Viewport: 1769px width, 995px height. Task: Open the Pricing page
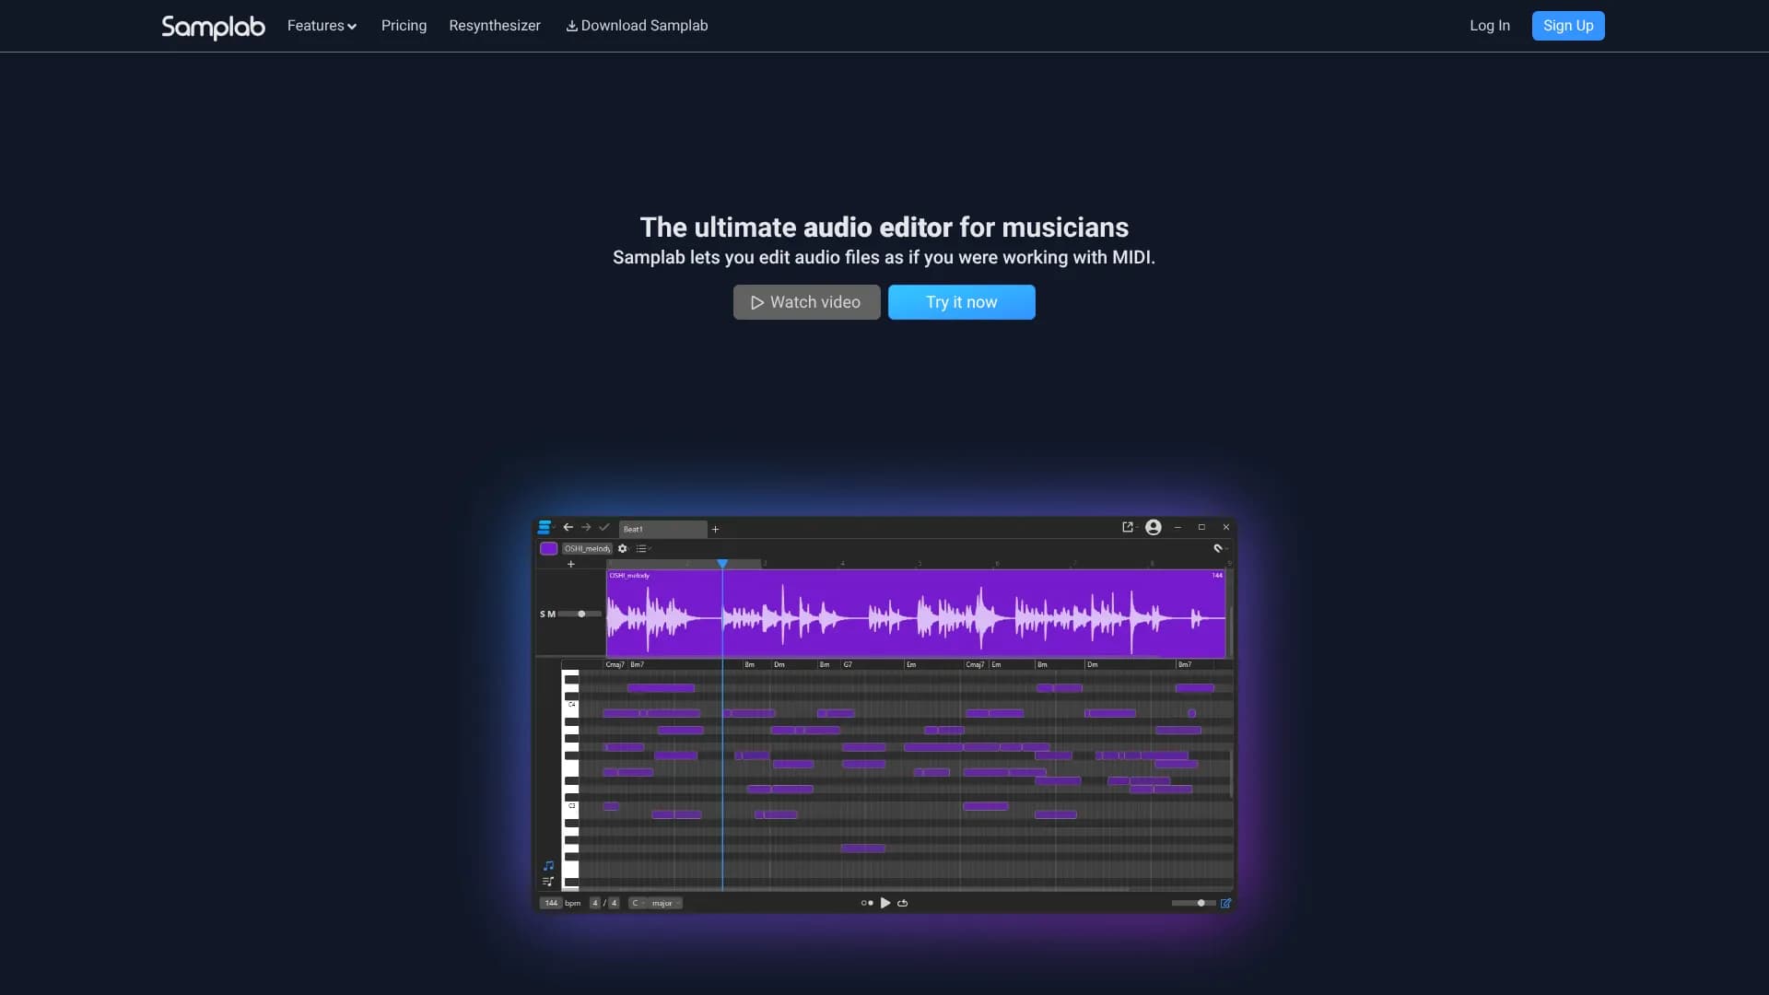point(404,26)
